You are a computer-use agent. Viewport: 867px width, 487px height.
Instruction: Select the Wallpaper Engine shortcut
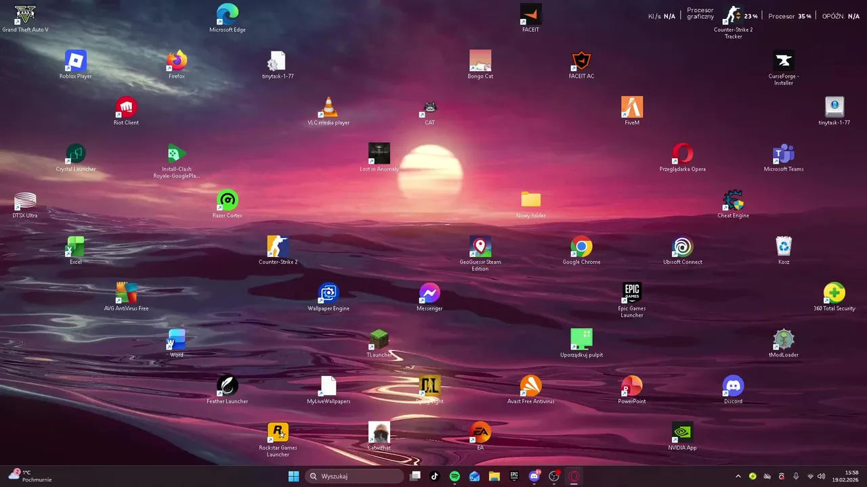coord(329,297)
